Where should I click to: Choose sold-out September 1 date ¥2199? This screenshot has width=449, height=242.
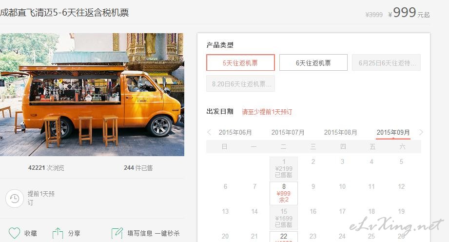[284, 168]
